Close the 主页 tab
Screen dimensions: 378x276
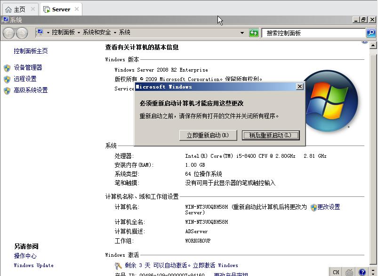pyautogui.click(x=33, y=9)
